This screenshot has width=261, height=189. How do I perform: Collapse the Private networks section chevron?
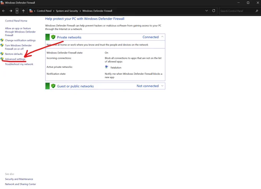(x=162, y=37)
